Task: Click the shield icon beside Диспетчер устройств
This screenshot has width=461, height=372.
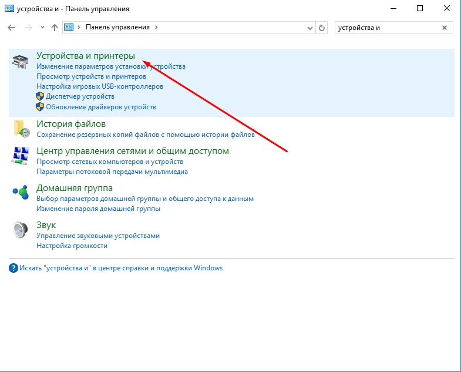Action: point(40,96)
